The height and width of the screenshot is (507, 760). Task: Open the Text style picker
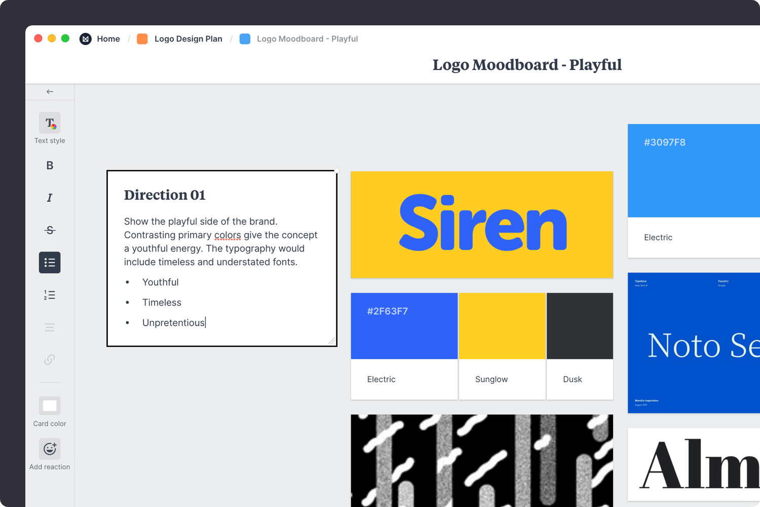pyautogui.click(x=49, y=124)
